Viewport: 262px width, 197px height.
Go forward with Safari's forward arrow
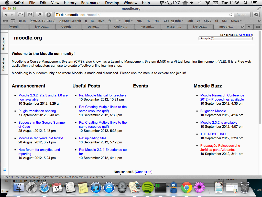pos(12,15)
